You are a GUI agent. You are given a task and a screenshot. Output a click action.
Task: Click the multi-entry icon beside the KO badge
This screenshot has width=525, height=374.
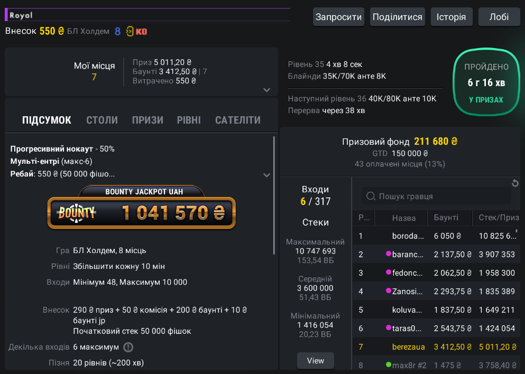click(x=130, y=32)
